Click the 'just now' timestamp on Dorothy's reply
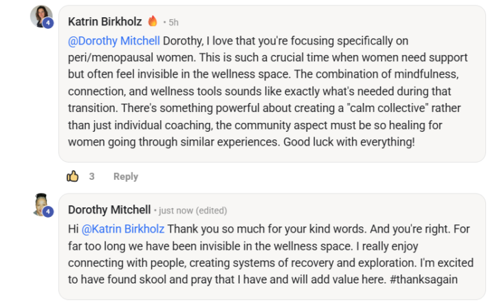 tap(175, 211)
